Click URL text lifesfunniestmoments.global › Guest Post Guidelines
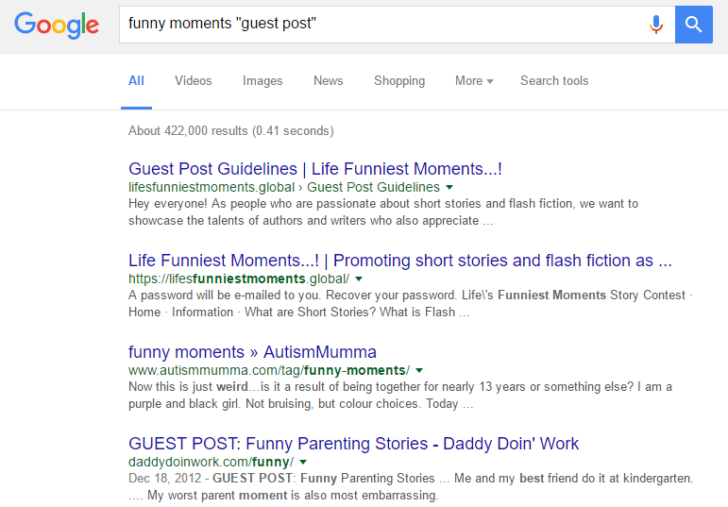This screenshot has height=507, width=728. pyautogui.click(x=284, y=187)
